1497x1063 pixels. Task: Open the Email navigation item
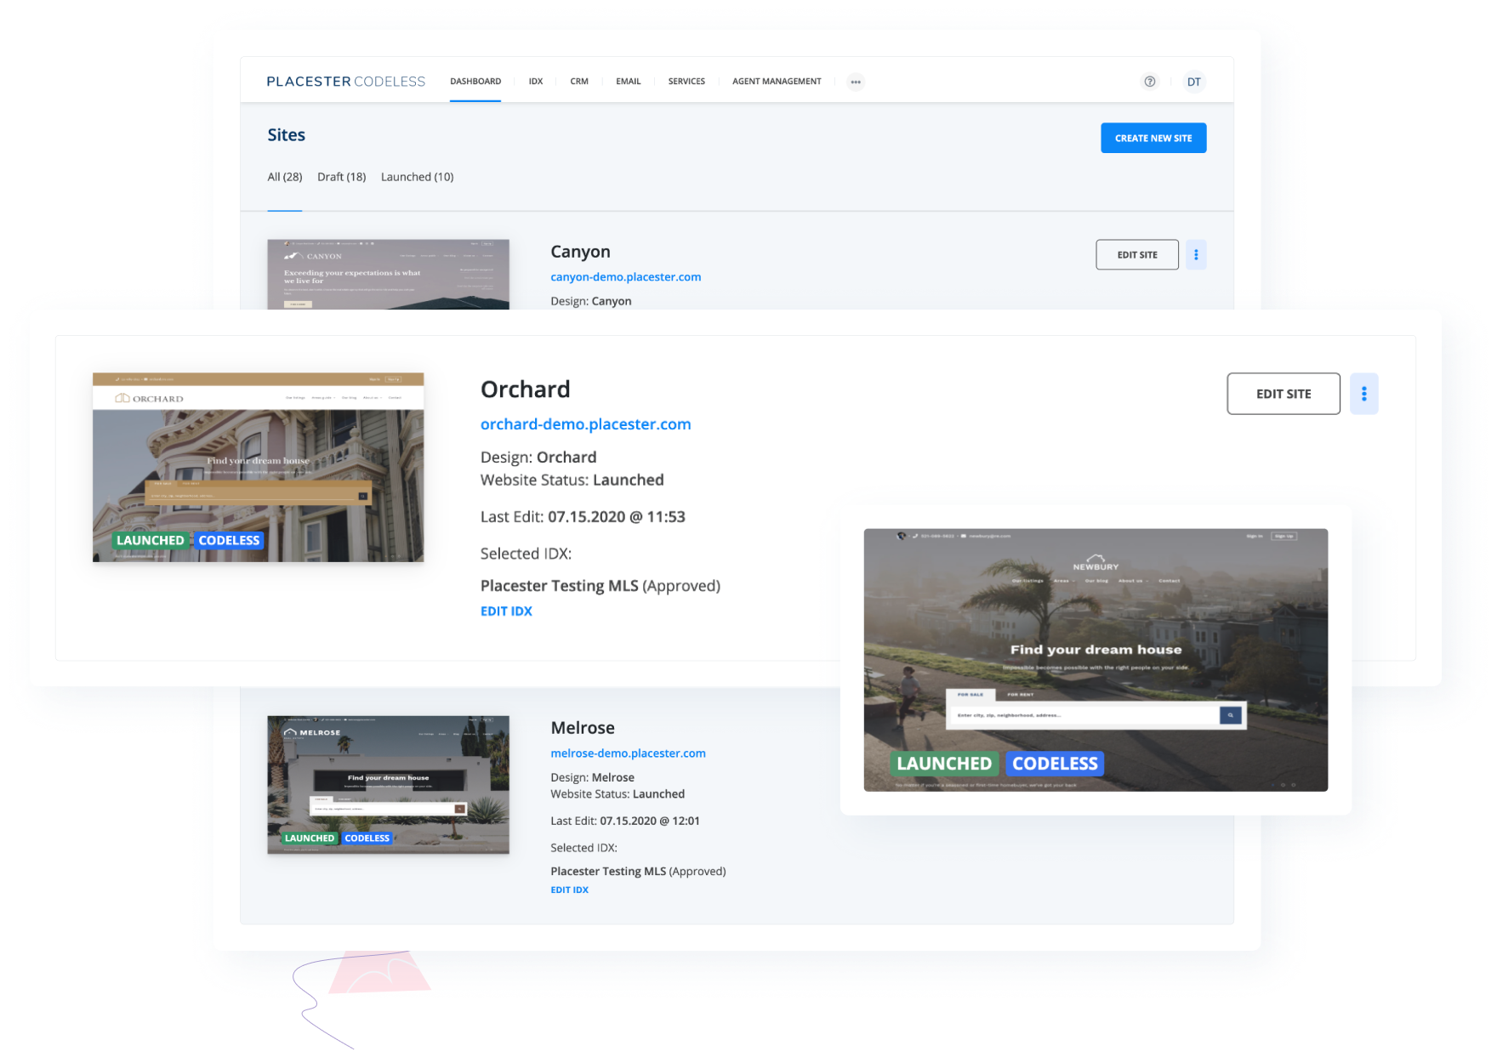(x=628, y=82)
